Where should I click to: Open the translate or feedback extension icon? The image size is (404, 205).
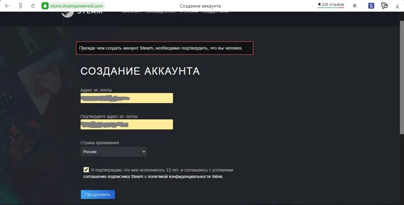[x=384, y=6]
